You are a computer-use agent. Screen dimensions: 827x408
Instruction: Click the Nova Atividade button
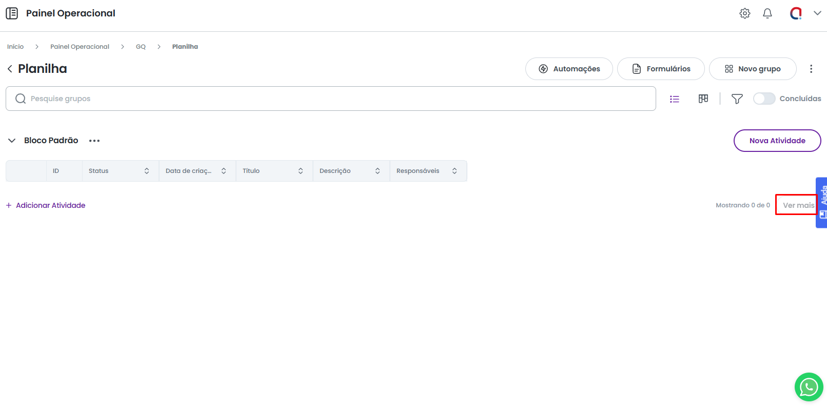tap(777, 141)
